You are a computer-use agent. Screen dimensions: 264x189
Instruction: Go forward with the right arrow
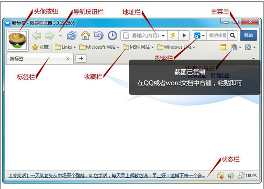(50, 36)
